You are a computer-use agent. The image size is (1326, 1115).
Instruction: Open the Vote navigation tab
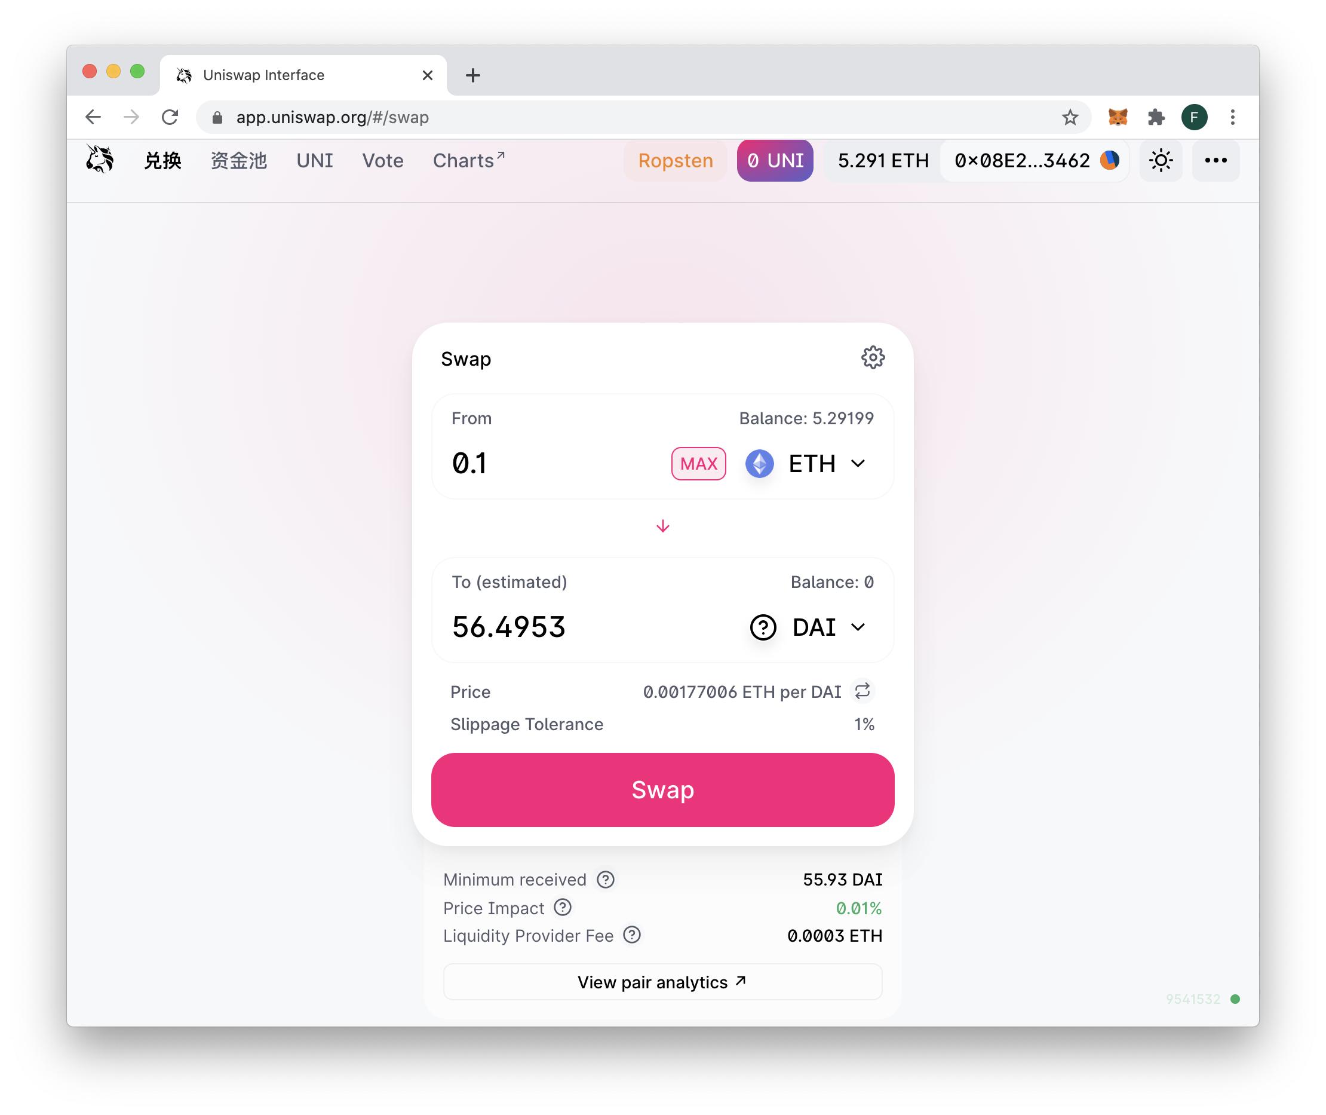point(382,161)
